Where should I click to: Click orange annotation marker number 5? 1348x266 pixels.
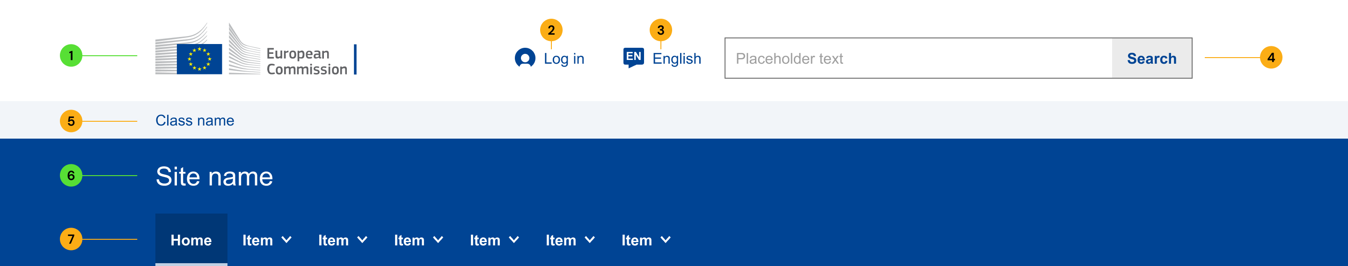point(71,121)
